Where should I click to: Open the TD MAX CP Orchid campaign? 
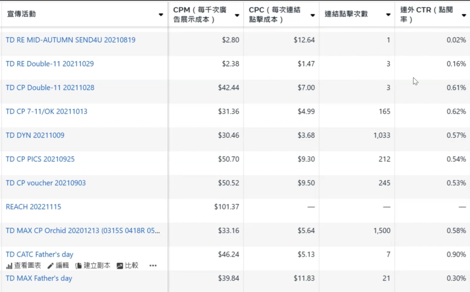(83, 231)
